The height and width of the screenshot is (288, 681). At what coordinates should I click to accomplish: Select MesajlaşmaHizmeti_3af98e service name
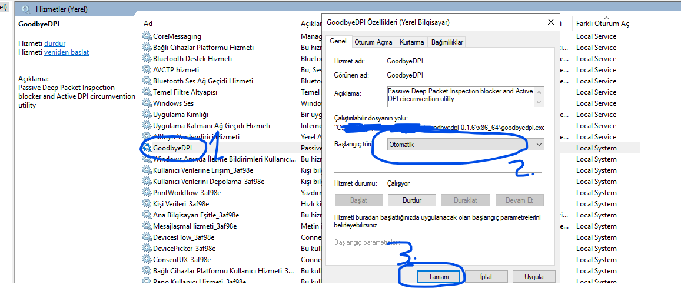pyautogui.click(x=195, y=226)
